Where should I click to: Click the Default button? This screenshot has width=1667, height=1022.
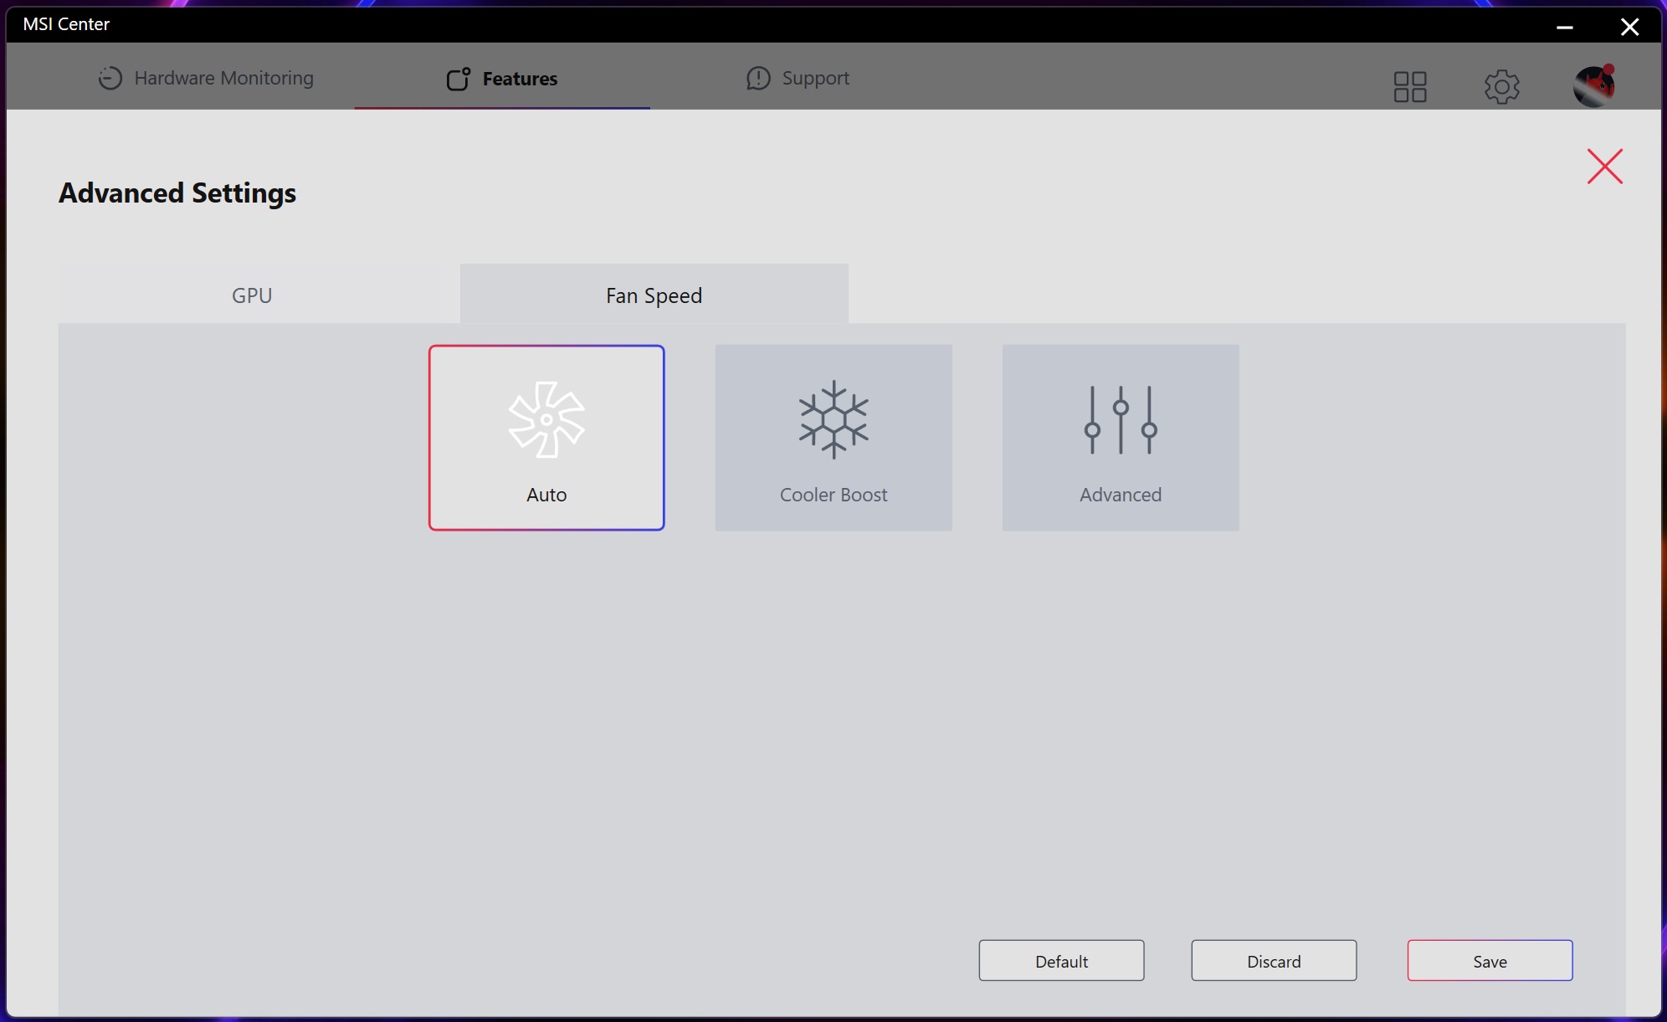1062,961
